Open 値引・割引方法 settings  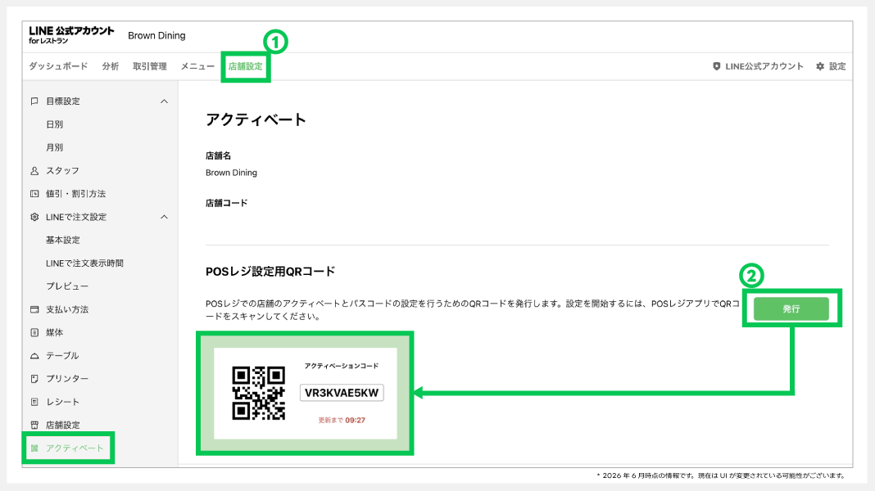[x=76, y=194]
